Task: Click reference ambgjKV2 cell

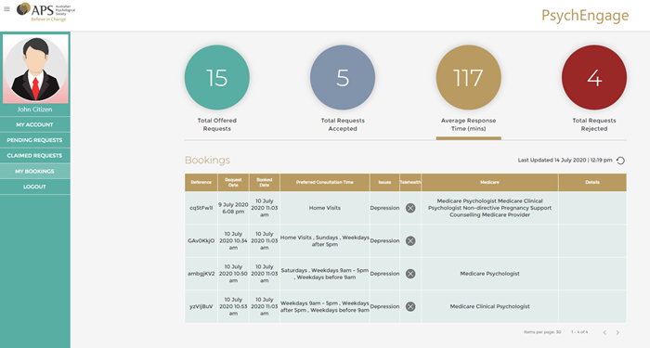Action: (201, 274)
